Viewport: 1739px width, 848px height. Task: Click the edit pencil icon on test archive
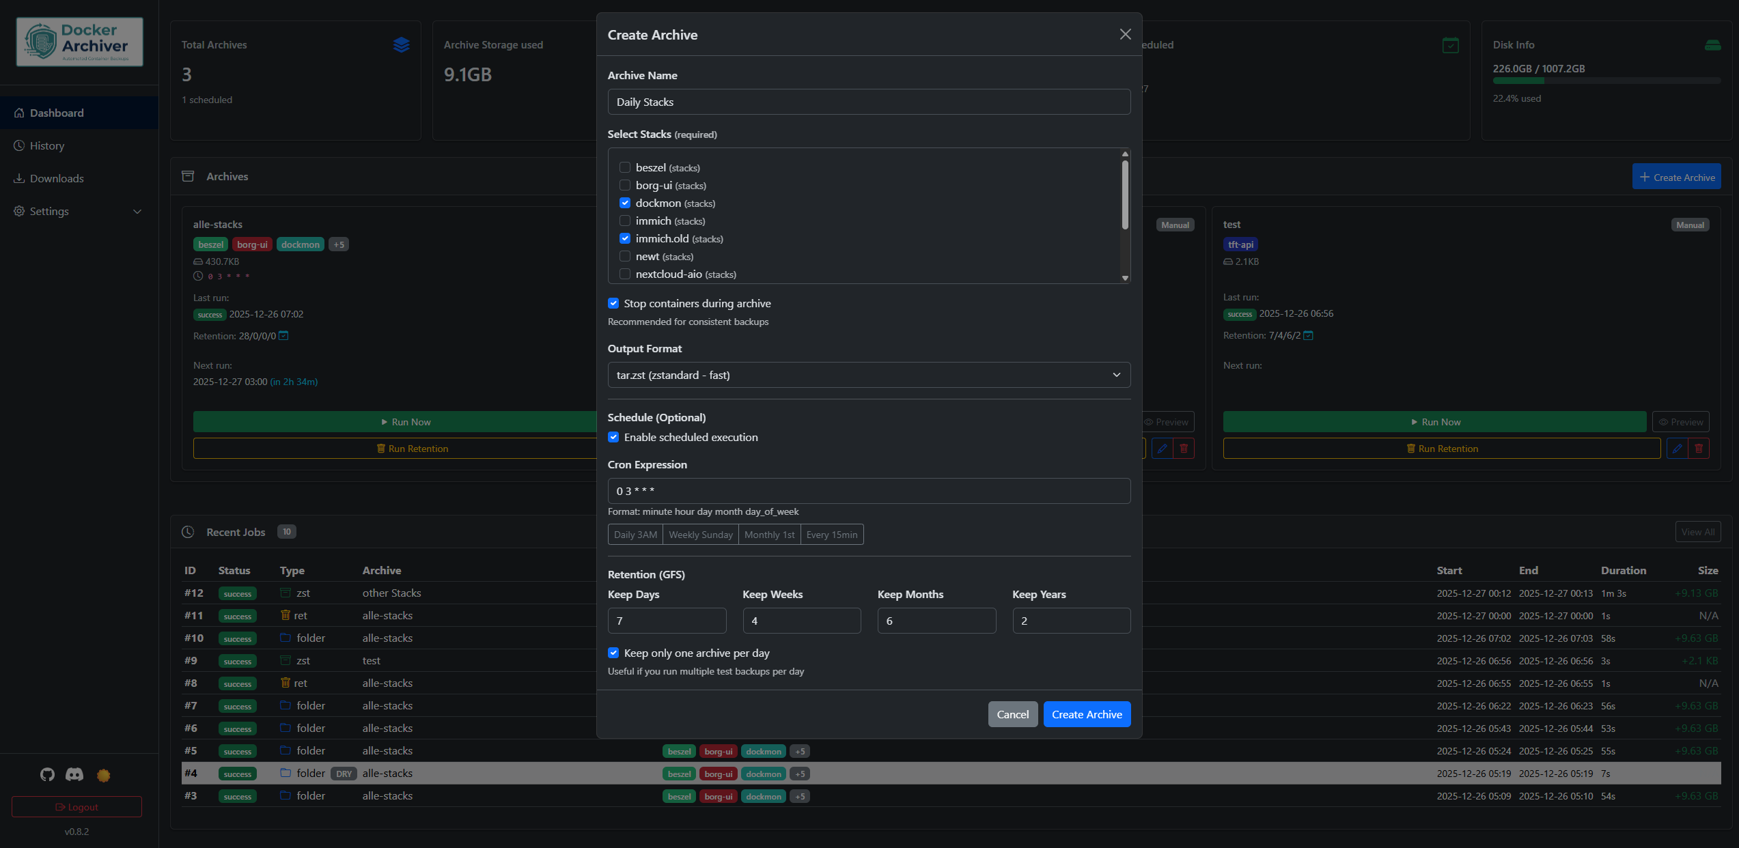(1677, 449)
